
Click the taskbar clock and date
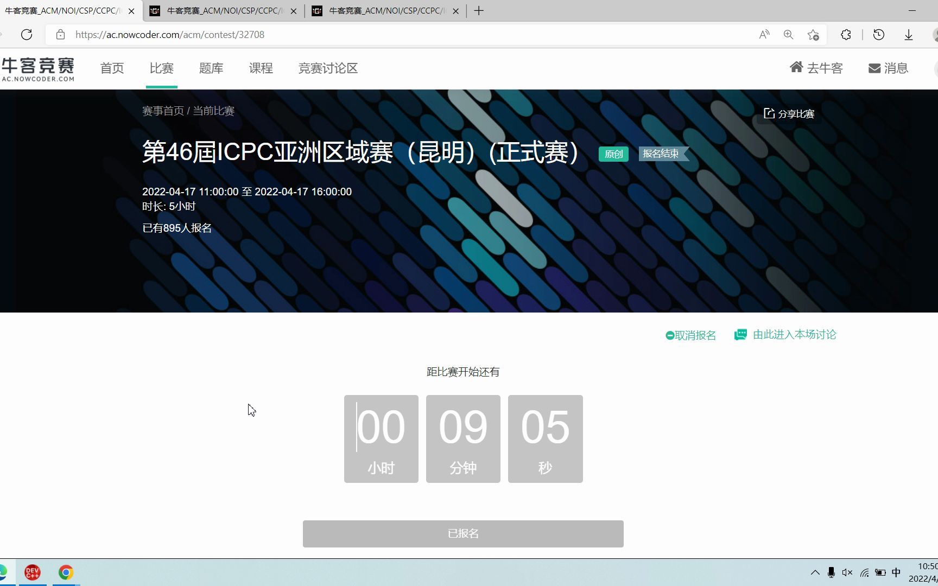point(923,572)
